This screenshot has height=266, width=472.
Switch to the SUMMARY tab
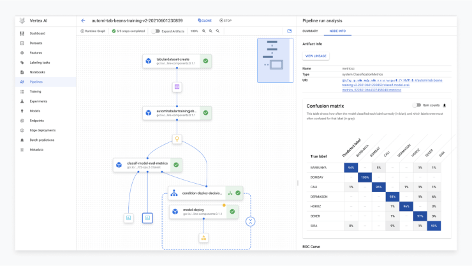(310, 31)
